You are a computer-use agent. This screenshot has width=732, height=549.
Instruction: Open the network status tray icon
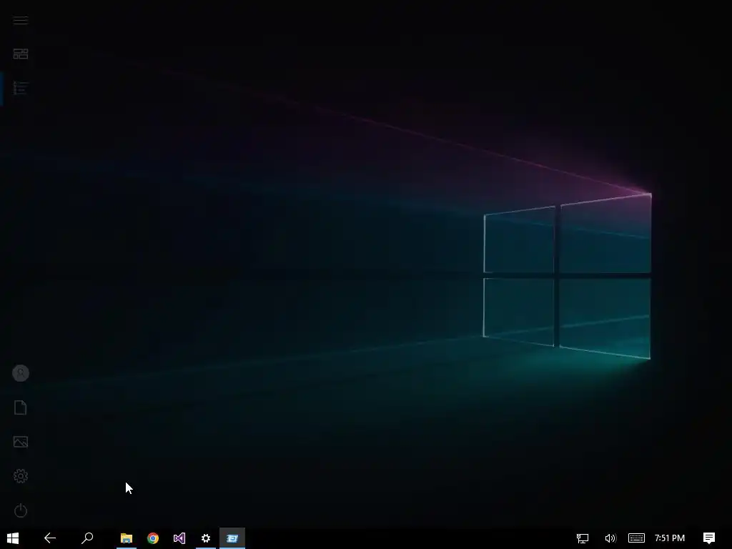(582, 538)
